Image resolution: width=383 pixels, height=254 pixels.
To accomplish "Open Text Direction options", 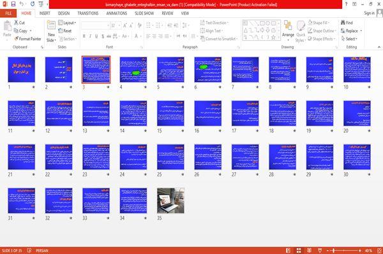I will [214, 23].
